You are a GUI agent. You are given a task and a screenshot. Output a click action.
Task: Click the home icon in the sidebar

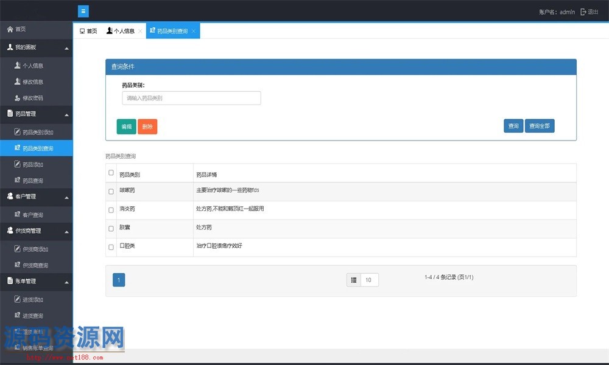tap(10, 29)
